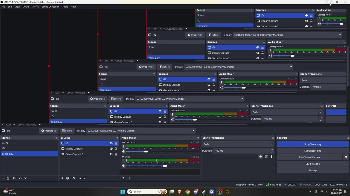Zoom in preview with plus icon
Image resolution: width=350 pixels, height=196 pixels.
tap(14, 125)
